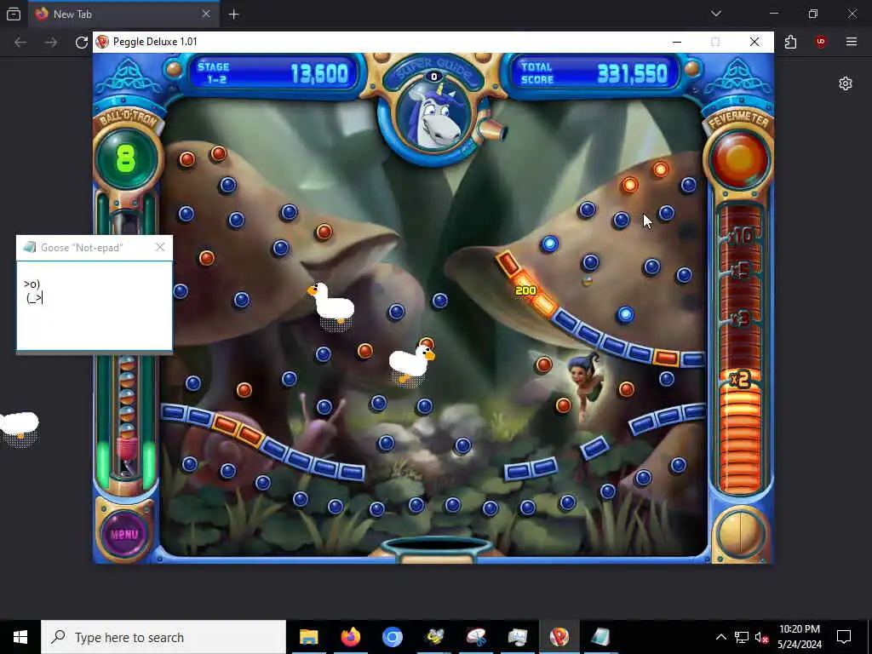Click the gold round button below the Fevermeter
The height and width of the screenshot is (654, 872).
pyautogui.click(x=740, y=533)
